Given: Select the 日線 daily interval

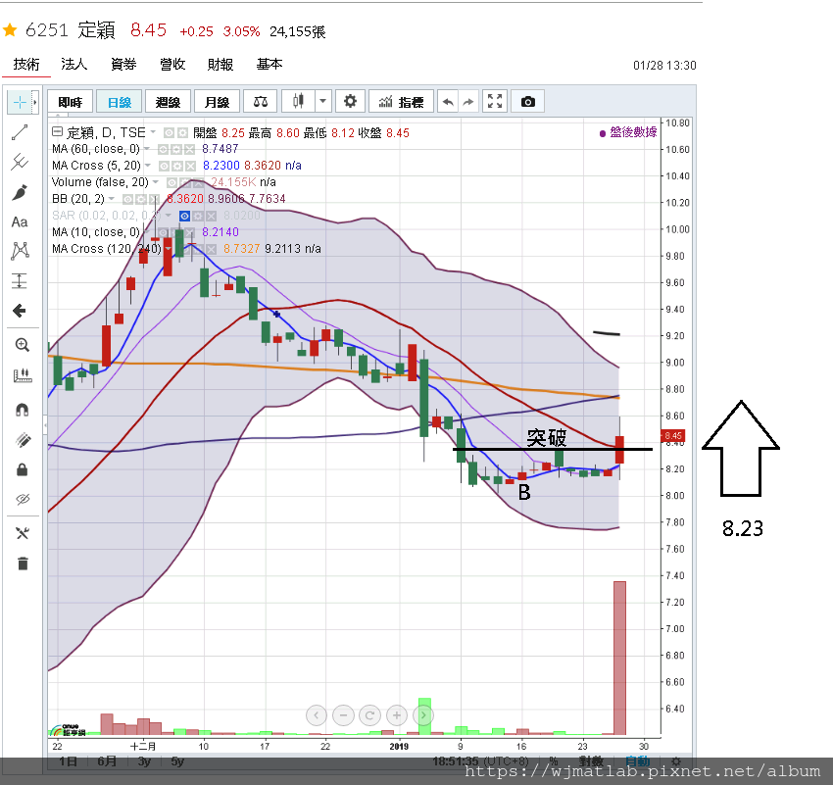Looking at the screenshot, I should pos(119,102).
